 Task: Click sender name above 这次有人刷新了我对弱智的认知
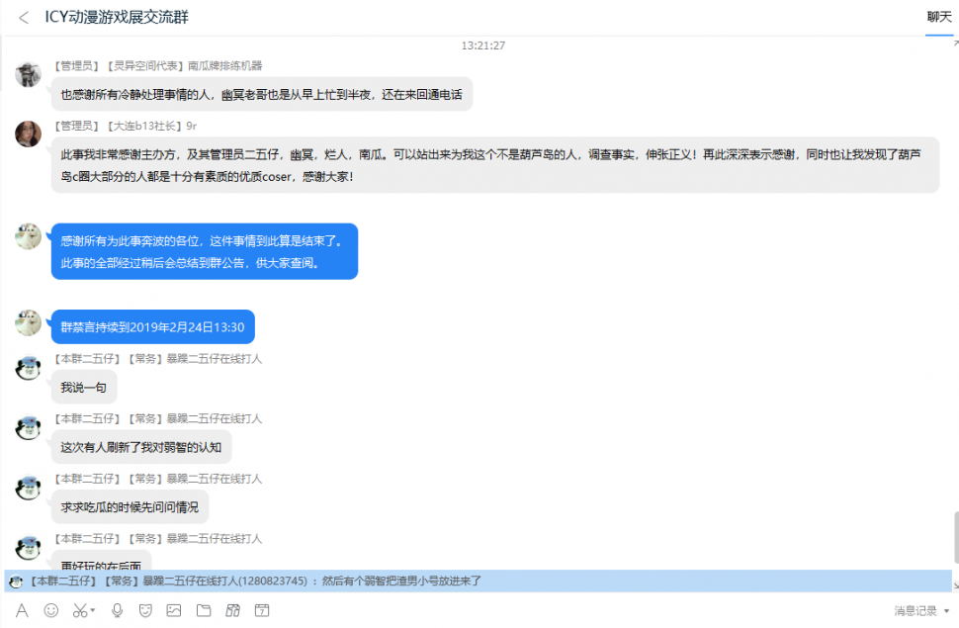pos(158,418)
